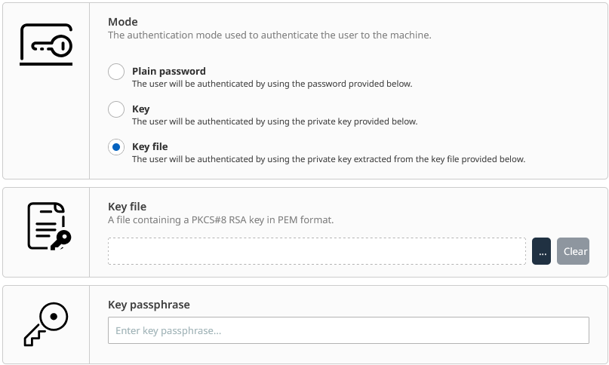Select the Plain password radio button

coord(116,72)
